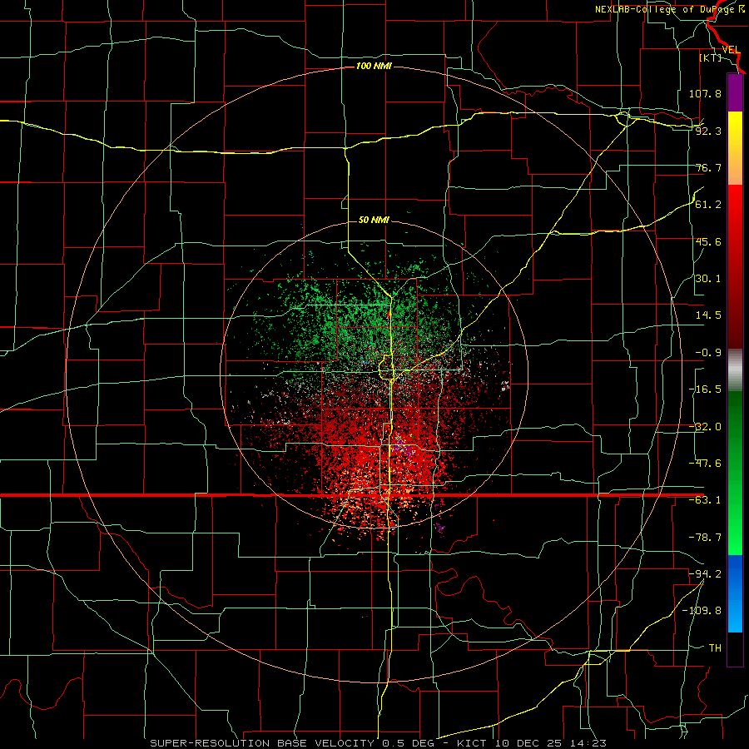Click the -94.2 velocity scale value
This screenshot has width=749, height=749.
(x=705, y=573)
